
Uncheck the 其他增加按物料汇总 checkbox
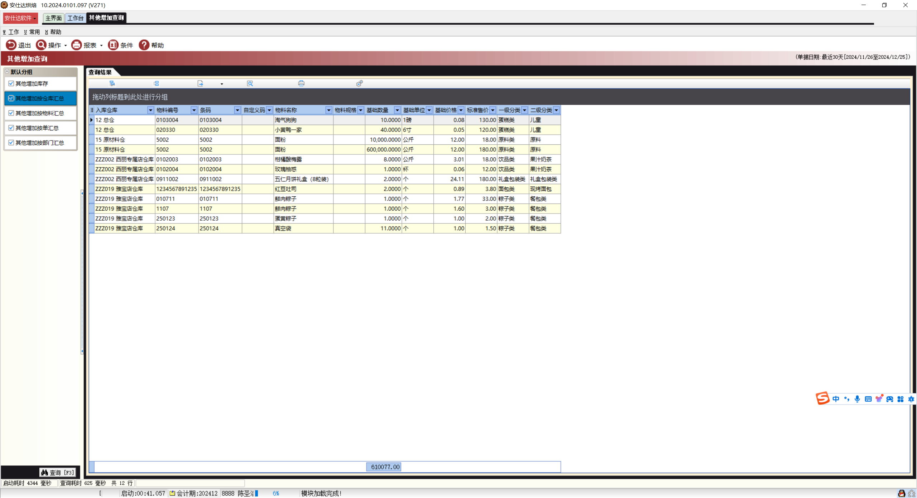tap(11, 113)
